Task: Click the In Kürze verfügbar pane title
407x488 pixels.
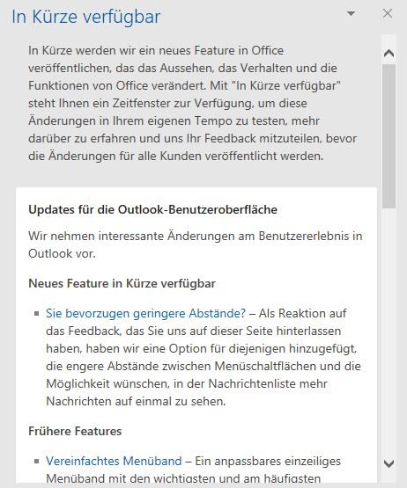Action: pos(86,17)
